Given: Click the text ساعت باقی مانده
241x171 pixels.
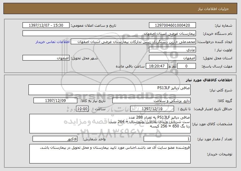Looking at the screenshot, I should (x=130, y=67).
